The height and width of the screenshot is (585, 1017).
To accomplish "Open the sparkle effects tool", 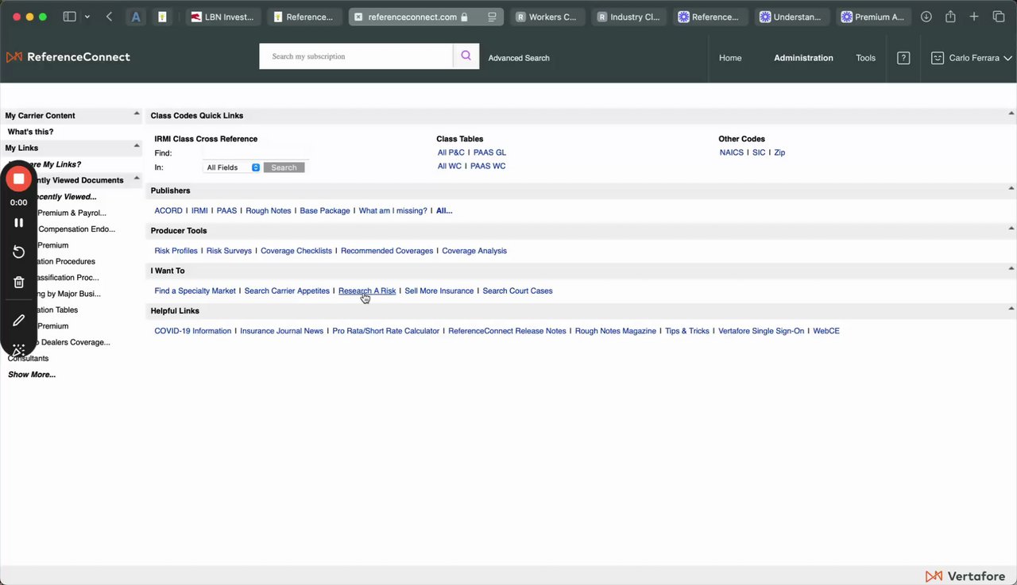I will click(x=18, y=350).
